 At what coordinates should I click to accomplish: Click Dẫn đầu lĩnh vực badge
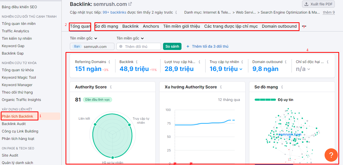[x=98, y=100]
